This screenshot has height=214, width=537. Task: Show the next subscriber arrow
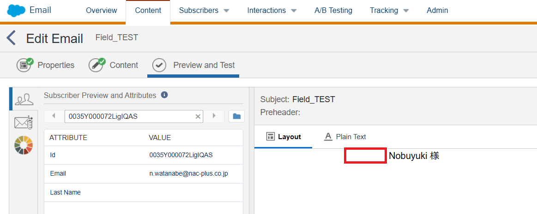[214, 116]
